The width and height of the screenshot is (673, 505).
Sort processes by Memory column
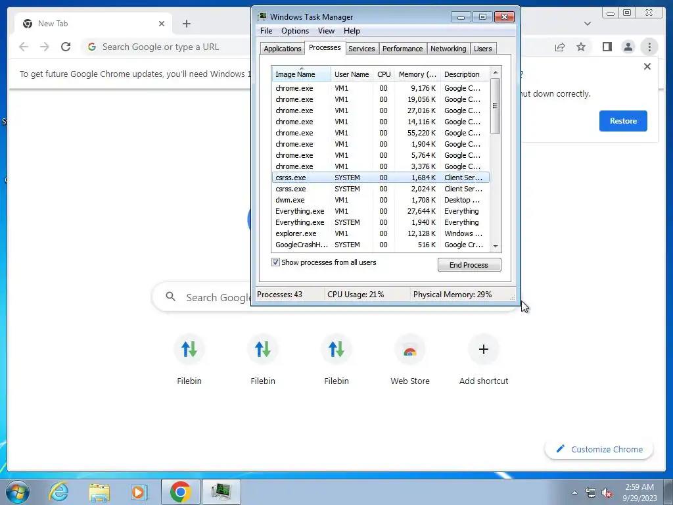coord(417,74)
